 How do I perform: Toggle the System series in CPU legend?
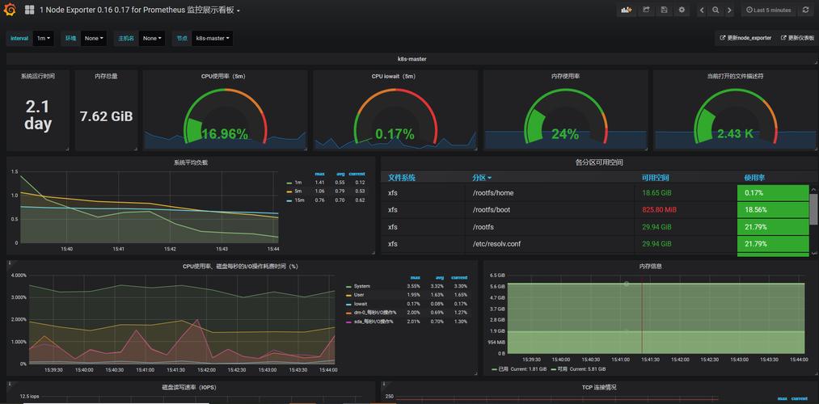tap(361, 286)
